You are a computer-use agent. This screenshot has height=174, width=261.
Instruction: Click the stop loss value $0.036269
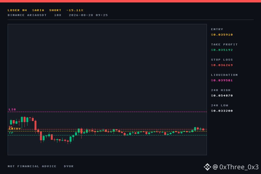[222, 65]
